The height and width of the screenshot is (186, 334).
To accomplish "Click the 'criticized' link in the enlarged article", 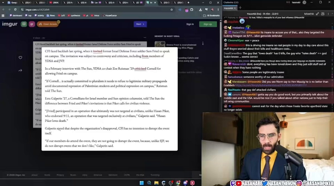I will coord(140,68).
